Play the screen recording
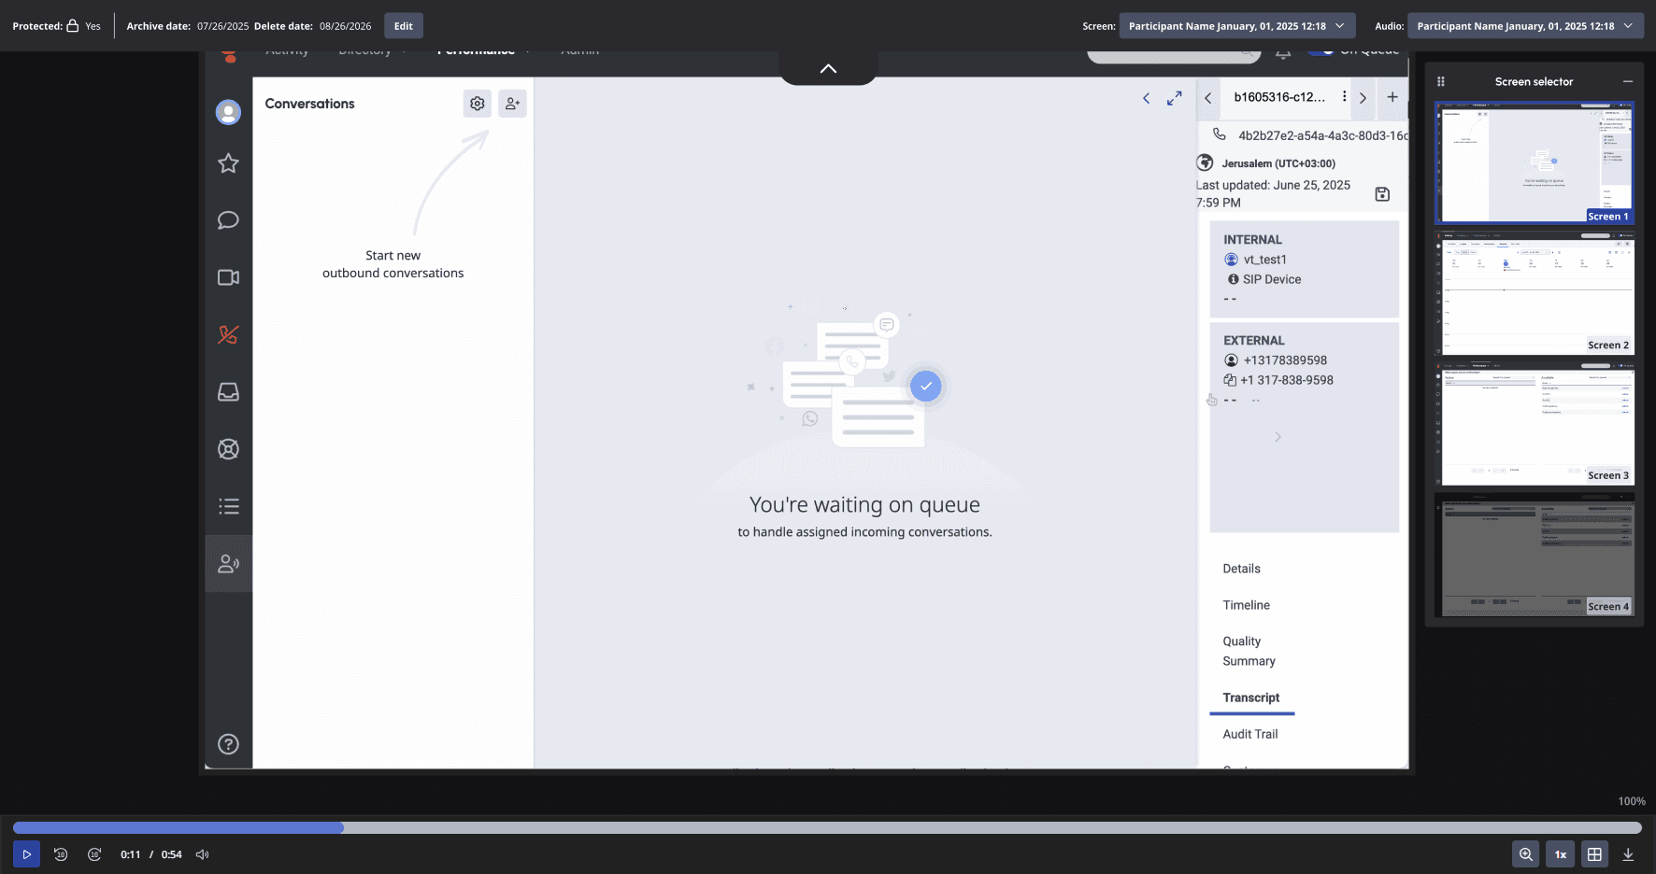This screenshot has height=874, width=1656. coord(26,854)
